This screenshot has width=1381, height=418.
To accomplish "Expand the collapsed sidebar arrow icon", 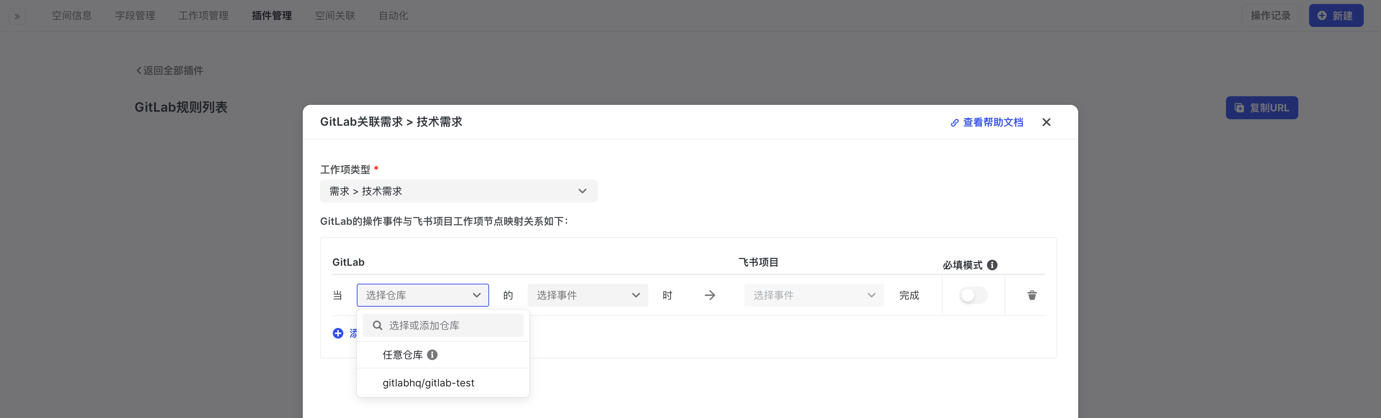I will [17, 16].
